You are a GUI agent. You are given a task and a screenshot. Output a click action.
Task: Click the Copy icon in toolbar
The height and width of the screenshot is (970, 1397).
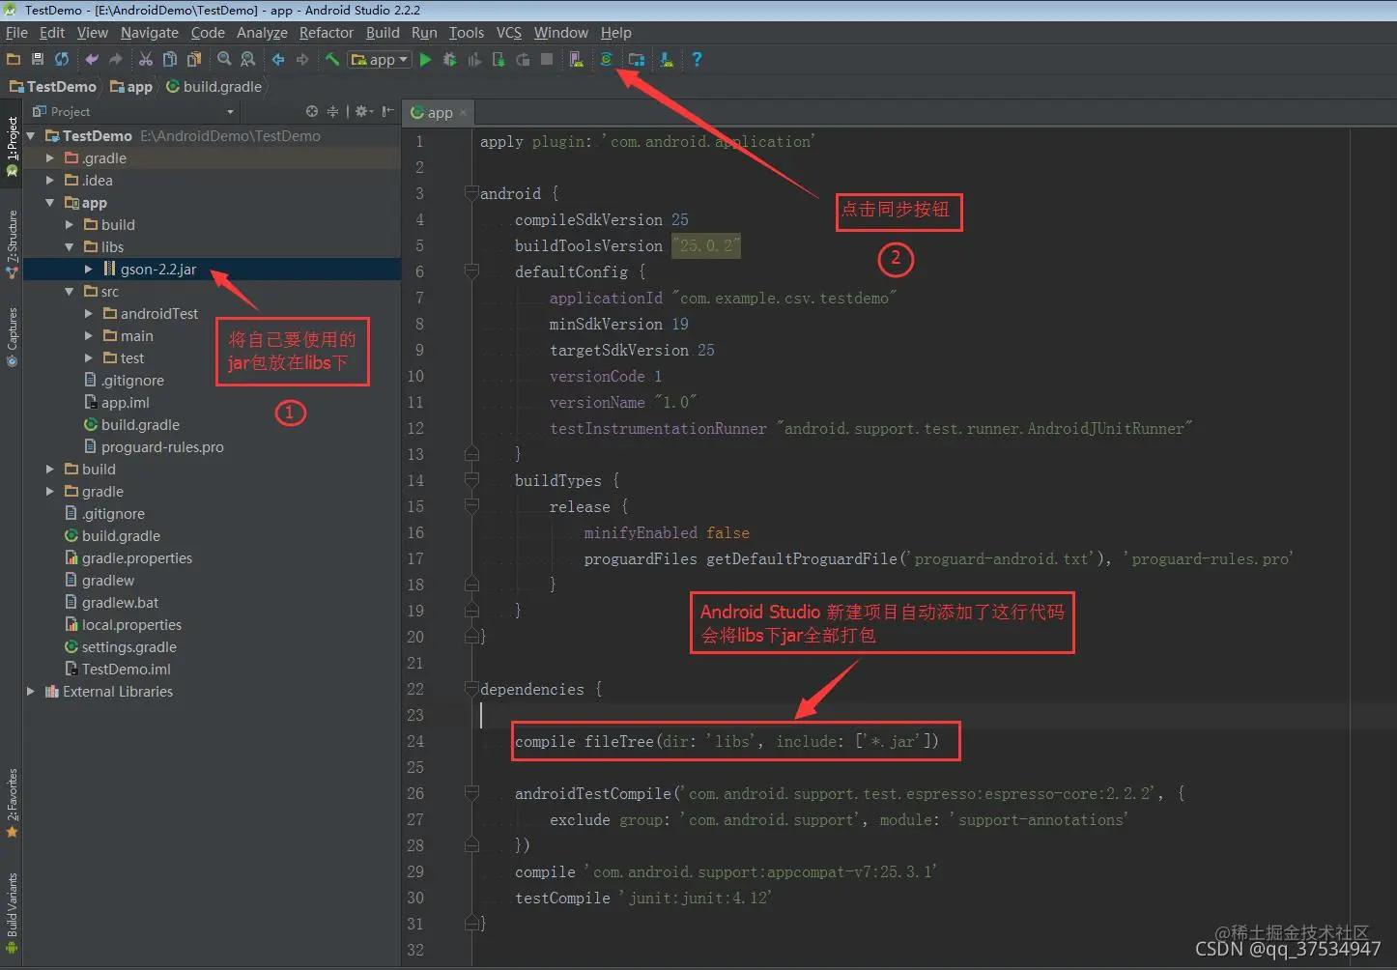[170, 60]
